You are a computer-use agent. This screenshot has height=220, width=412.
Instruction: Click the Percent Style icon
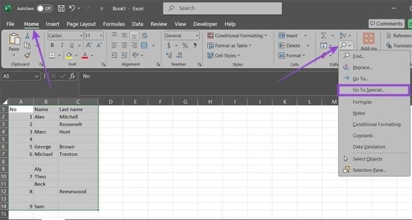[x=185, y=46]
